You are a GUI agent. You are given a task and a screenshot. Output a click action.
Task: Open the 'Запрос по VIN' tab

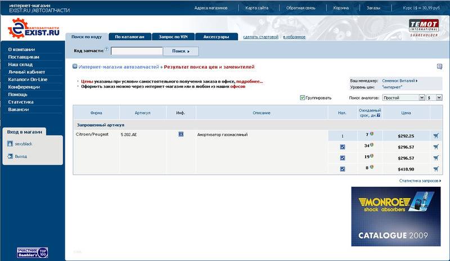click(x=174, y=37)
